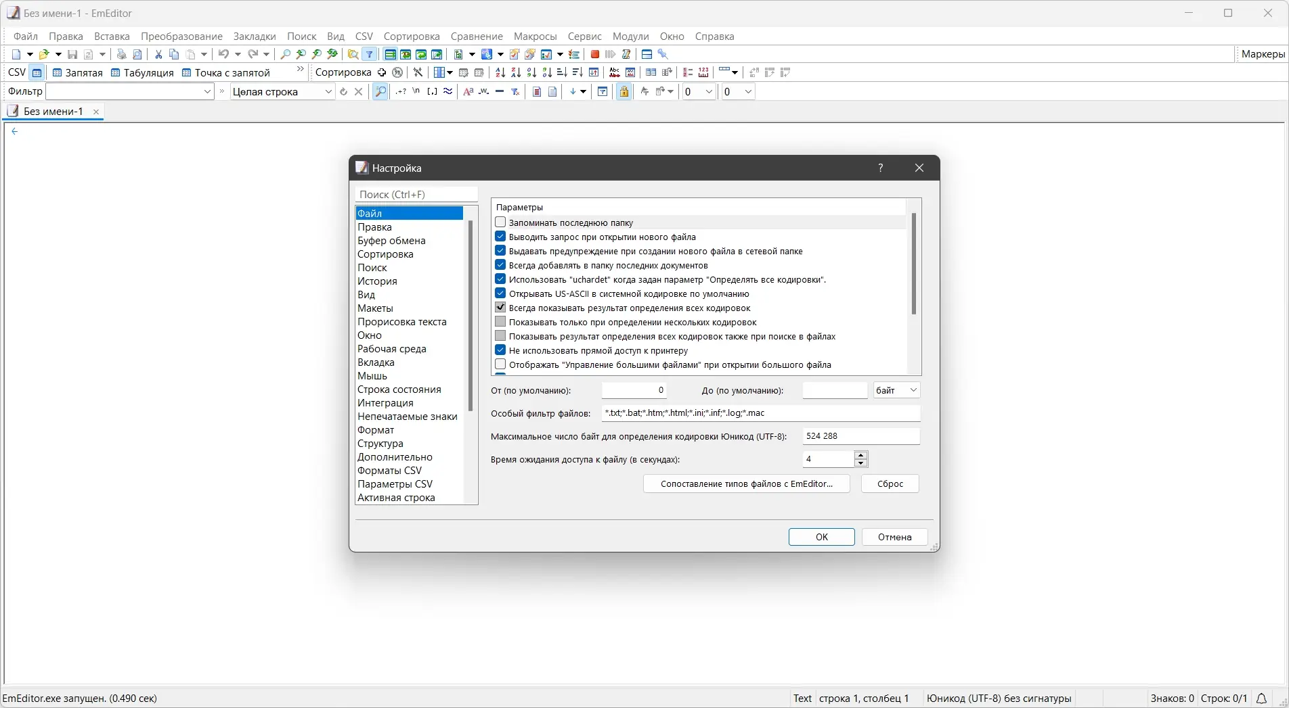This screenshot has width=1289, height=708.
Task: Toggle the magnifier incremental search icon
Action: pyautogui.click(x=380, y=91)
